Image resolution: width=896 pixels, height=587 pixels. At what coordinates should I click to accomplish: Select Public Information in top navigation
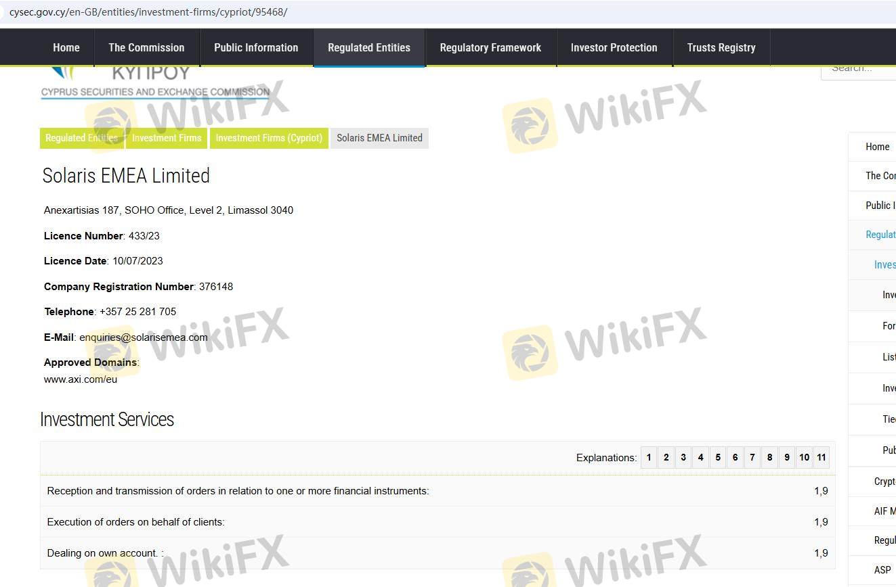[256, 47]
